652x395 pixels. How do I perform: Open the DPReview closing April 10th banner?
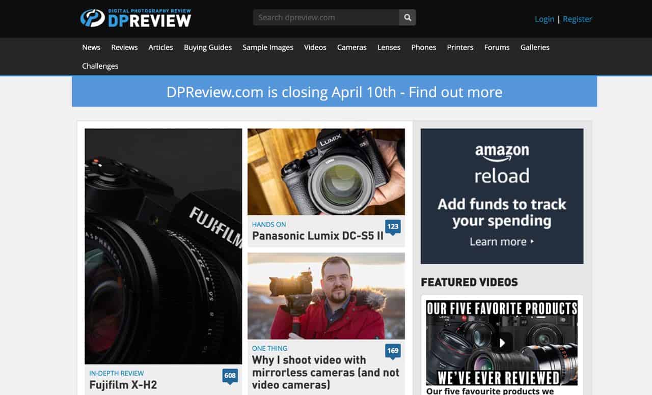334,92
